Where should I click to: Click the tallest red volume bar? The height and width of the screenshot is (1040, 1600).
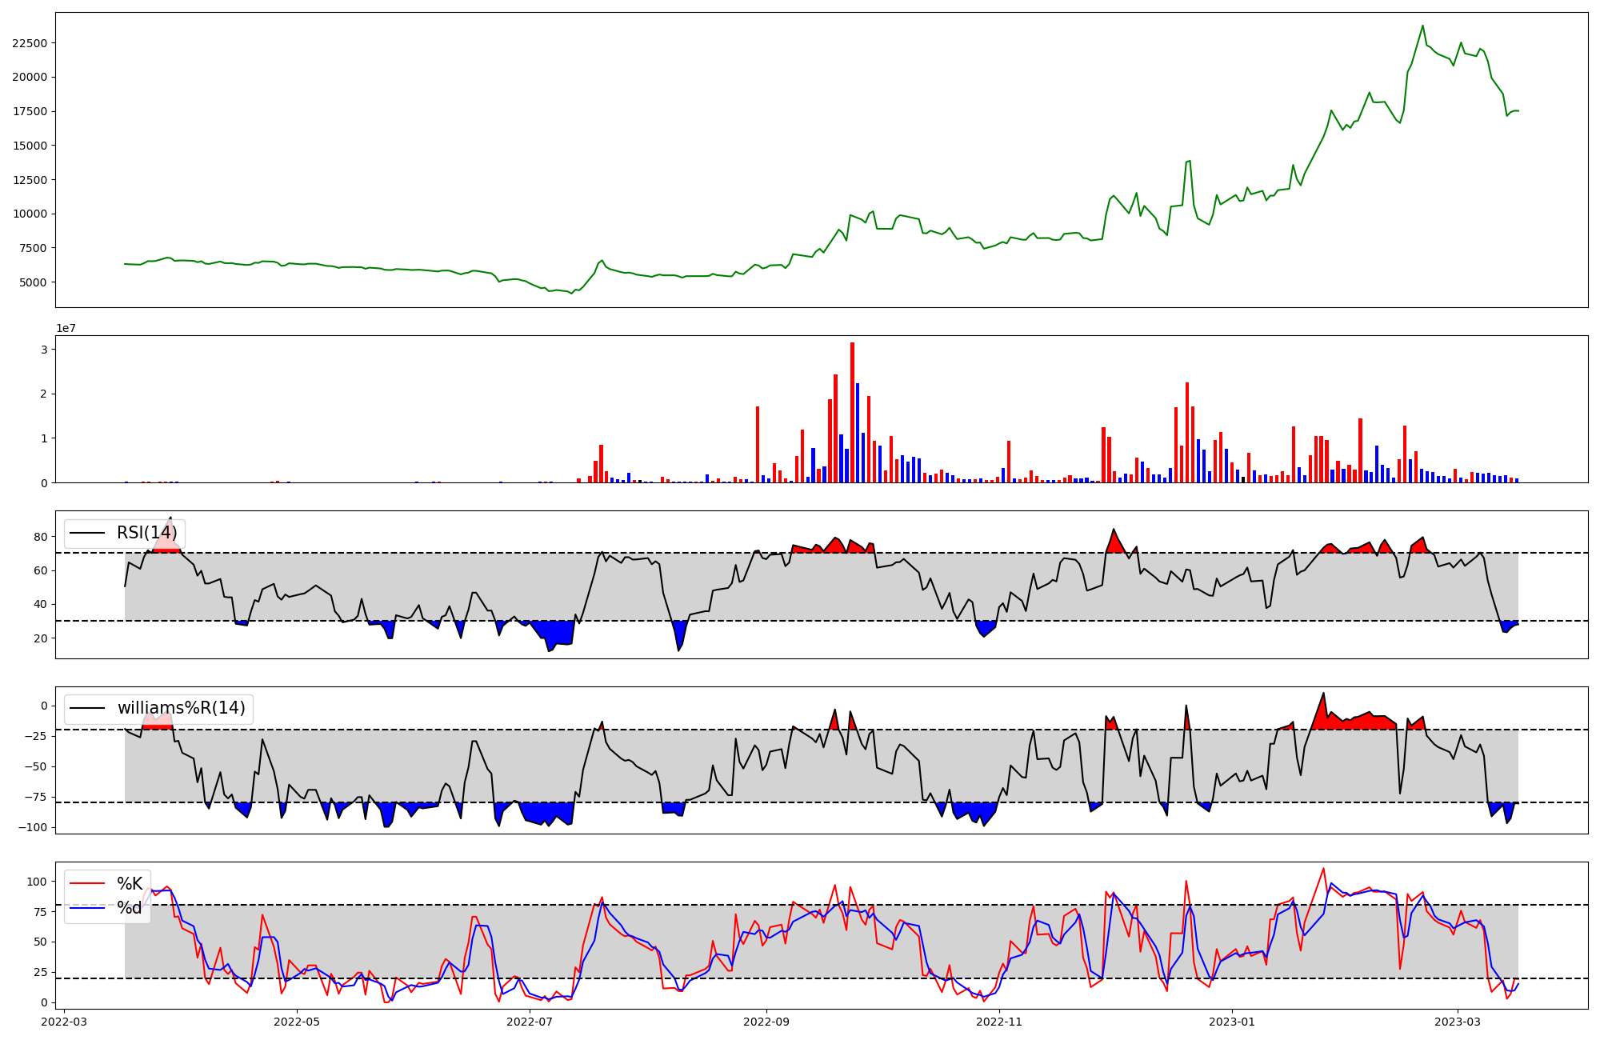coord(852,412)
